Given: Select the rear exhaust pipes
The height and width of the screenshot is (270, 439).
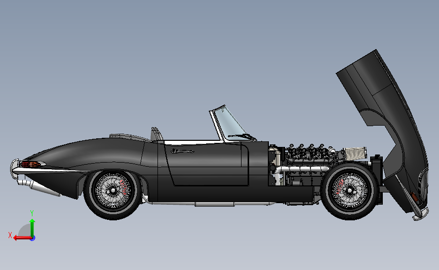Looking at the screenshot, I should (x=38, y=187).
